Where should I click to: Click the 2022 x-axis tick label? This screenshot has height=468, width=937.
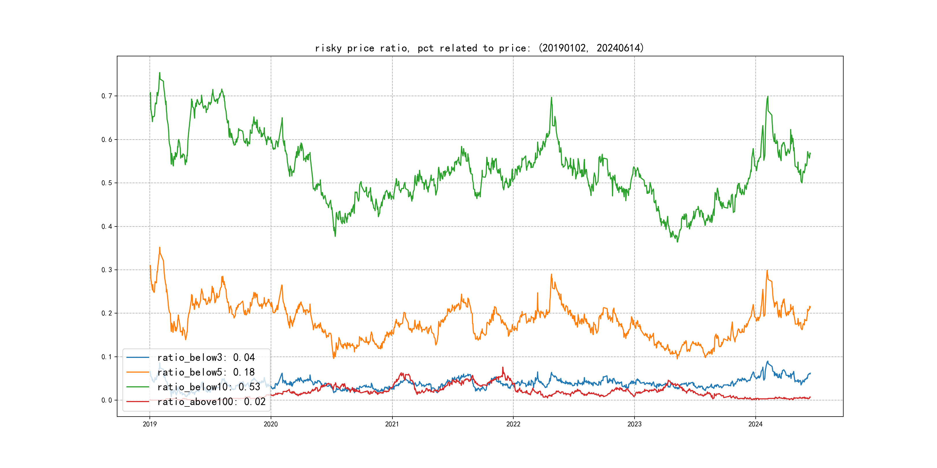pos(513,424)
